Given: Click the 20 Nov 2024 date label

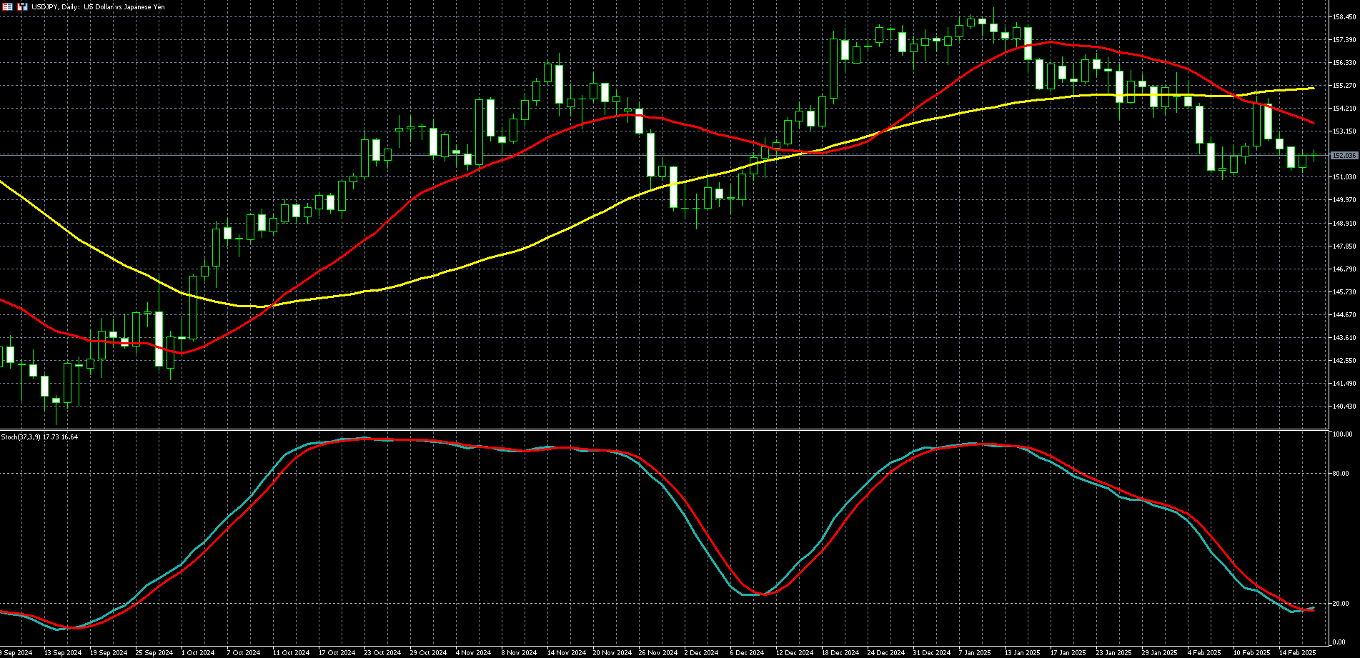Looking at the screenshot, I should click(612, 653).
